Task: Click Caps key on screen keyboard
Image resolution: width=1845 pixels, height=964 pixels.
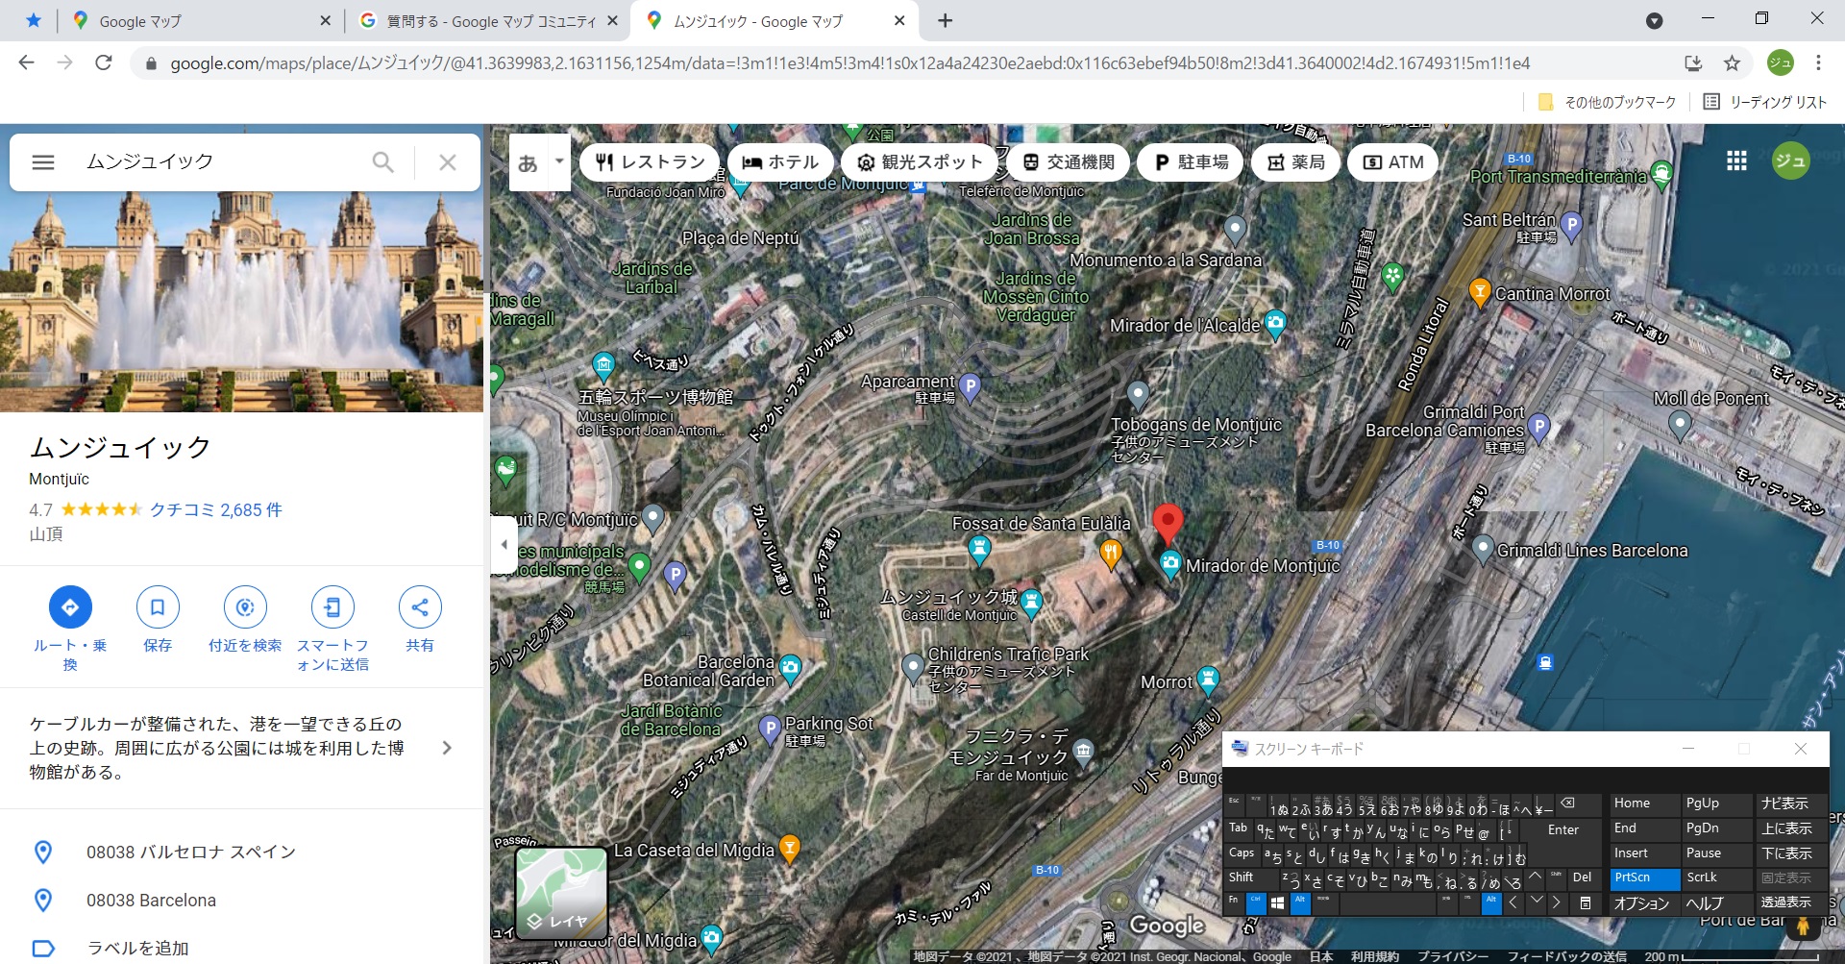Action: [1242, 853]
